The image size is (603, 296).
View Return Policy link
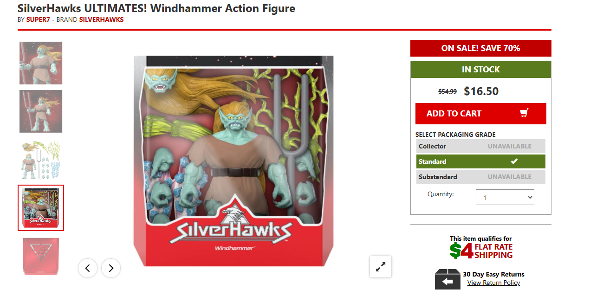coord(493,283)
